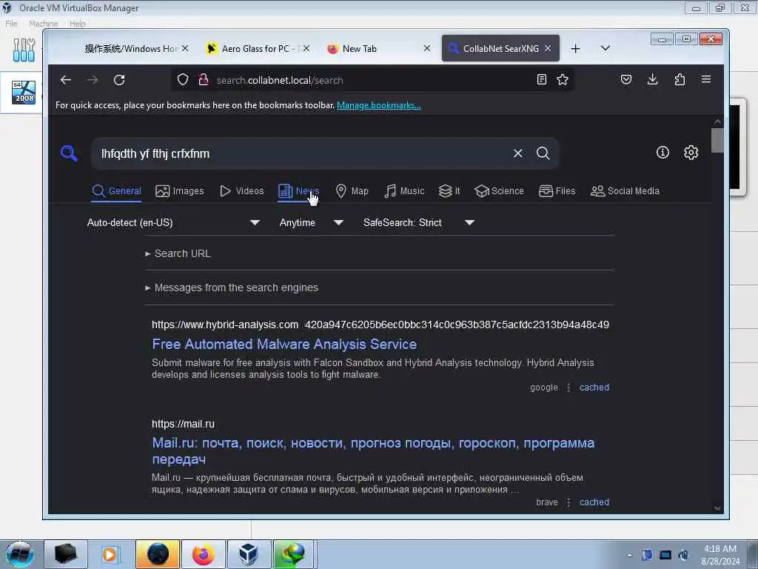
Task: List all tabs with the chevron button
Action: [x=606, y=48]
